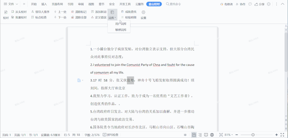Click the highlighted word 宣布
This screenshot has height=138, width=288.
tap(130, 80)
